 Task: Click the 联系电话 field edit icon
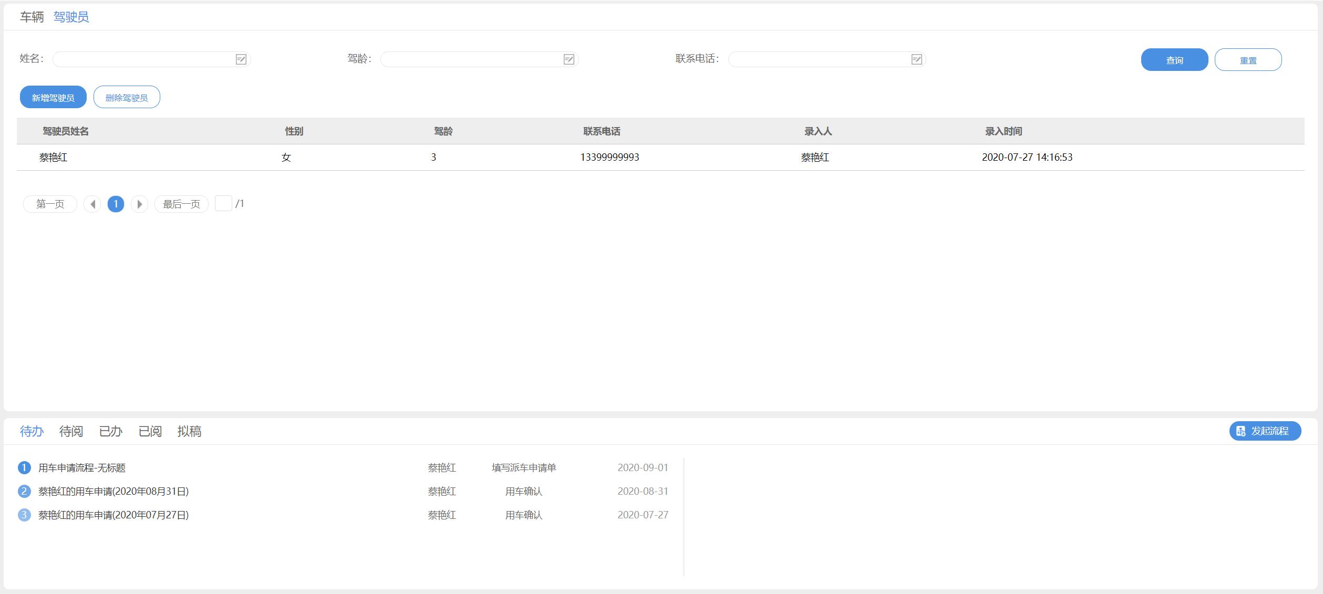pos(916,59)
